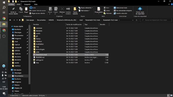
Task: Go back with the back arrow
Action: [10, 20]
